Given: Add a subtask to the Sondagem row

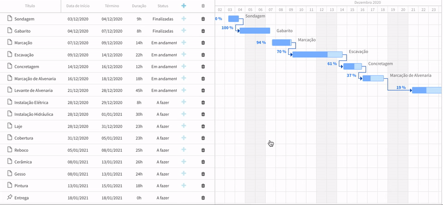Looking at the screenshot, I should [x=184, y=19].
